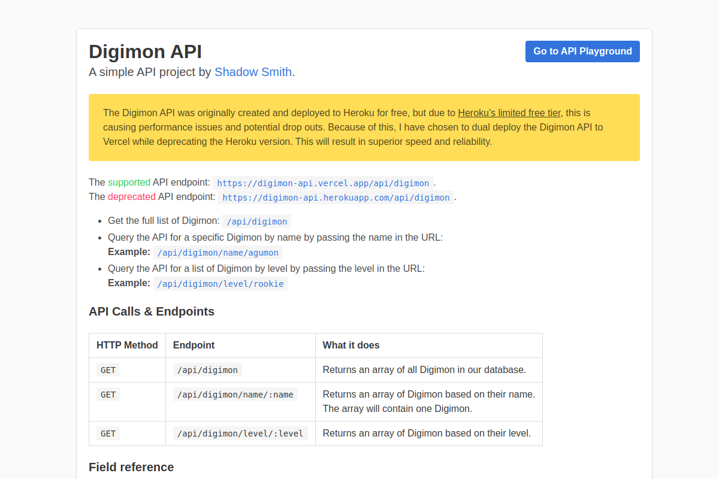This screenshot has height=479, width=719.
Task: Open the Go to API Playground button
Action: (x=582, y=51)
